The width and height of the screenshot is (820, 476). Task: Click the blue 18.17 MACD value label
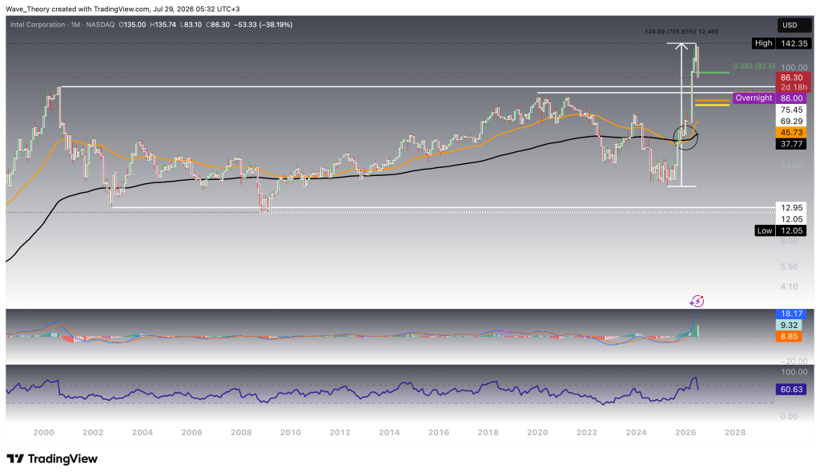pyautogui.click(x=791, y=314)
